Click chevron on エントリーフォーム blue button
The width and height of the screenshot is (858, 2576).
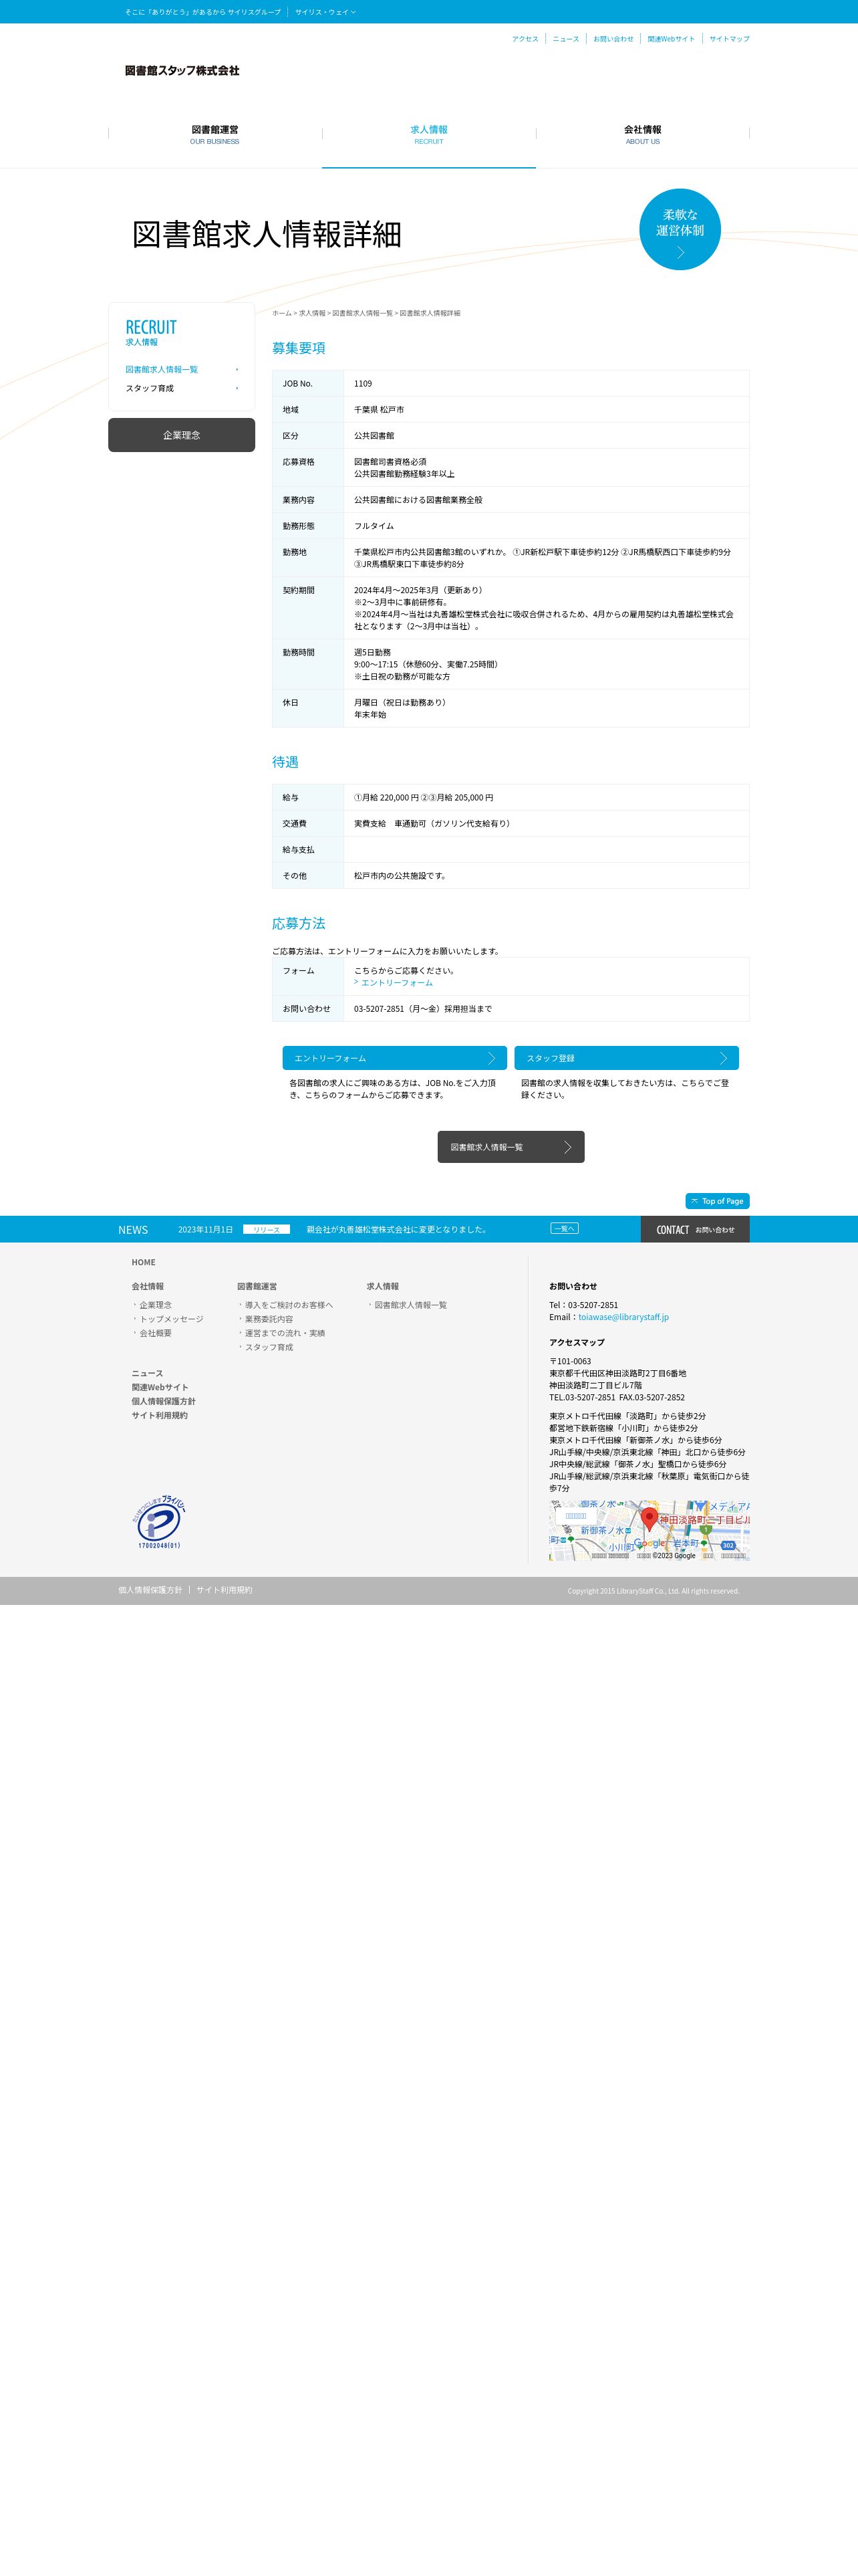[x=491, y=1058]
